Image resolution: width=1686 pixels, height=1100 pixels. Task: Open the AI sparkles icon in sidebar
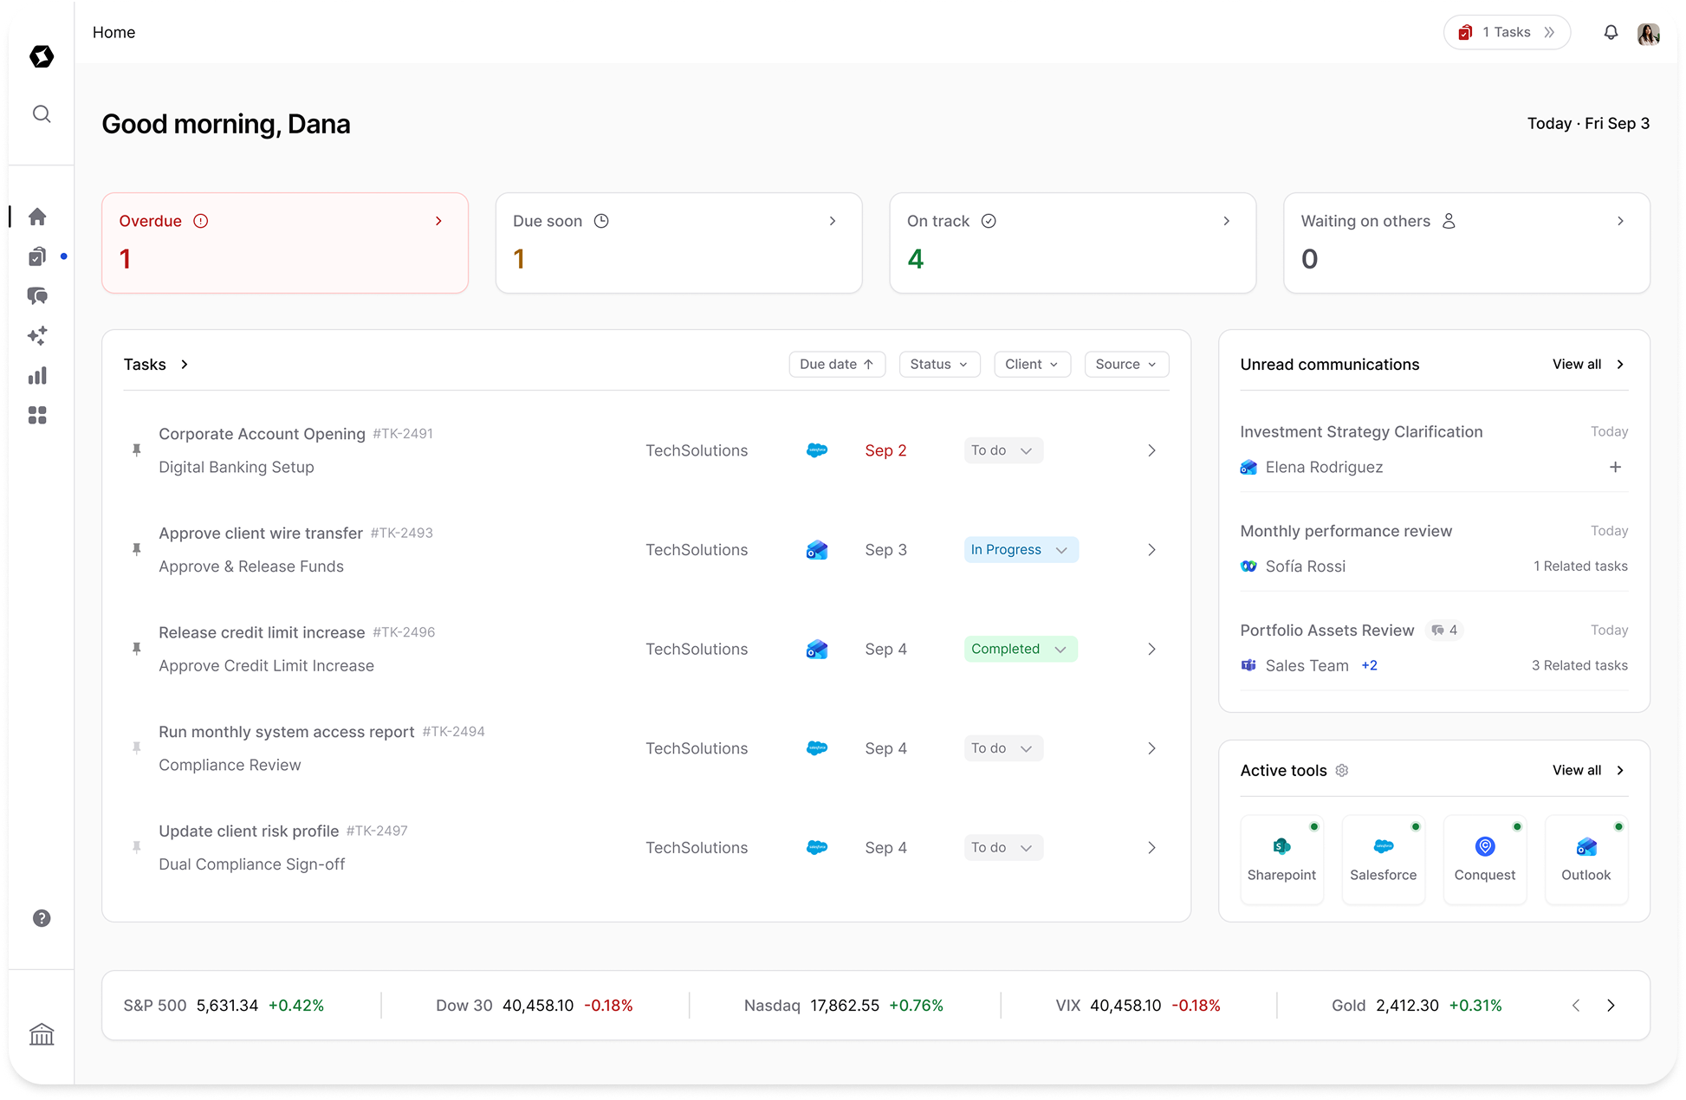37,336
